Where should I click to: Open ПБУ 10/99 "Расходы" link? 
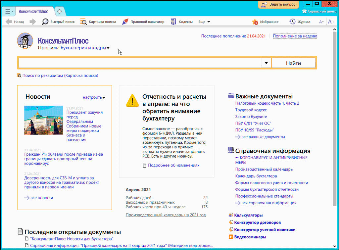[x=255, y=130]
